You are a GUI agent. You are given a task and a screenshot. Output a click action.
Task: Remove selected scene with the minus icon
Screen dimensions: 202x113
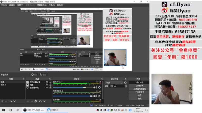pos(6,101)
